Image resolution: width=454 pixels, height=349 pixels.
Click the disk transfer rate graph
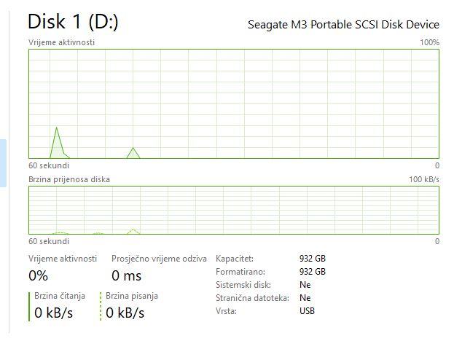pyautogui.click(x=233, y=210)
